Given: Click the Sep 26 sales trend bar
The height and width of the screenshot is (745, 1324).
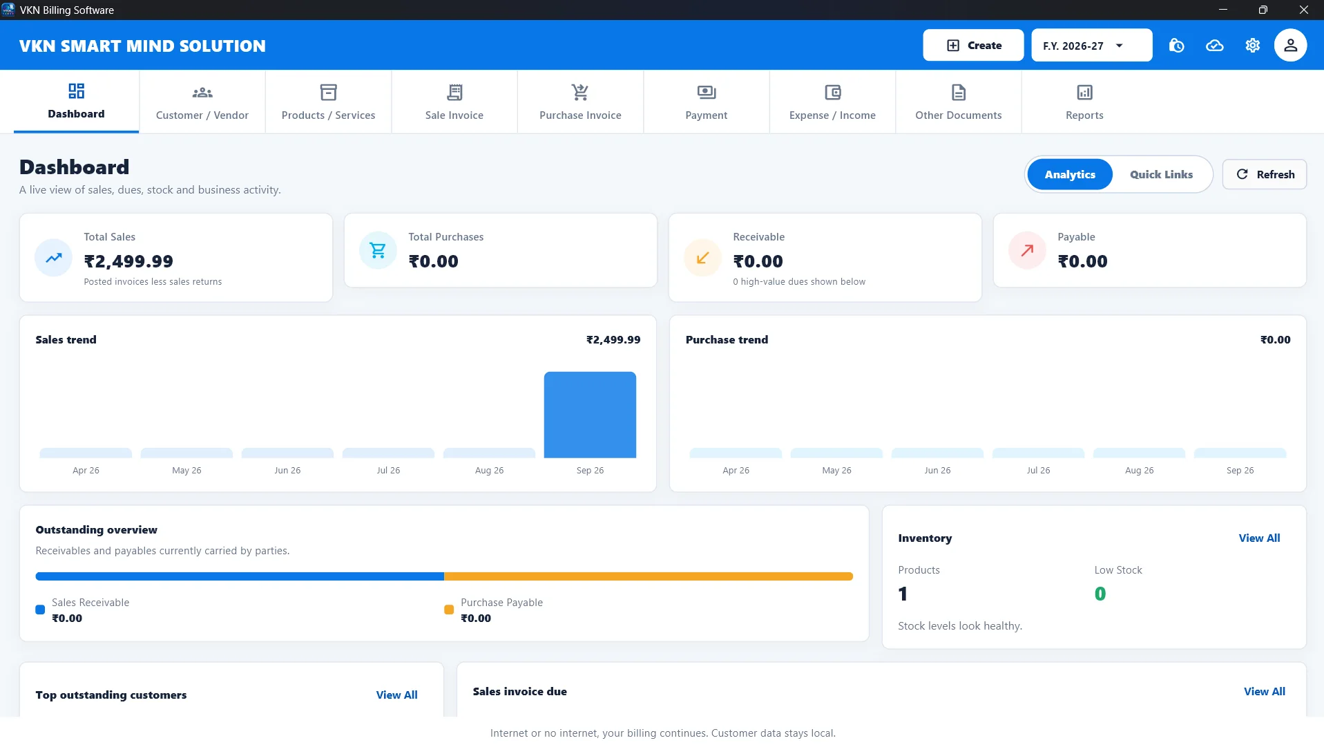Looking at the screenshot, I should point(590,415).
